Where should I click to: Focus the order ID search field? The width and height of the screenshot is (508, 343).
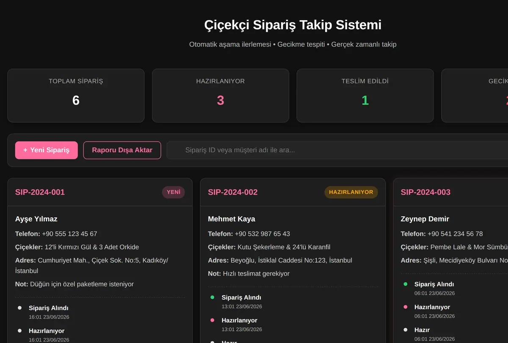[x=337, y=150]
